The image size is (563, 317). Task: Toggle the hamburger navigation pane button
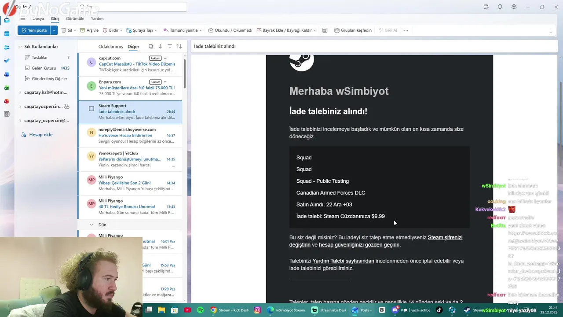(23, 18)
